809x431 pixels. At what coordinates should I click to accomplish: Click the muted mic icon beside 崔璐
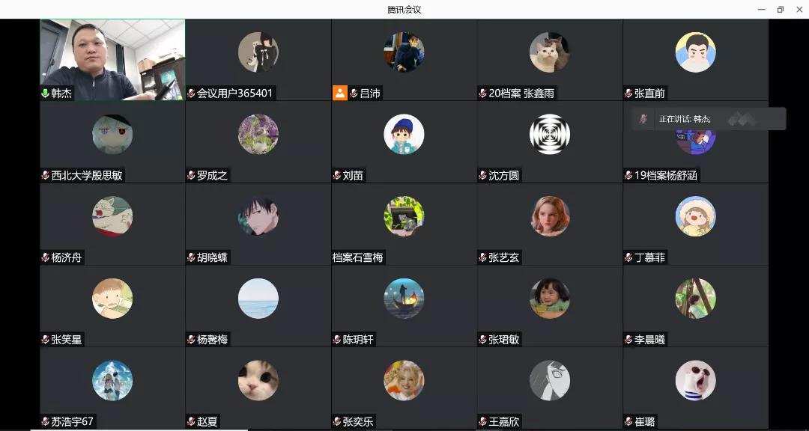click(x=628, y=422)
